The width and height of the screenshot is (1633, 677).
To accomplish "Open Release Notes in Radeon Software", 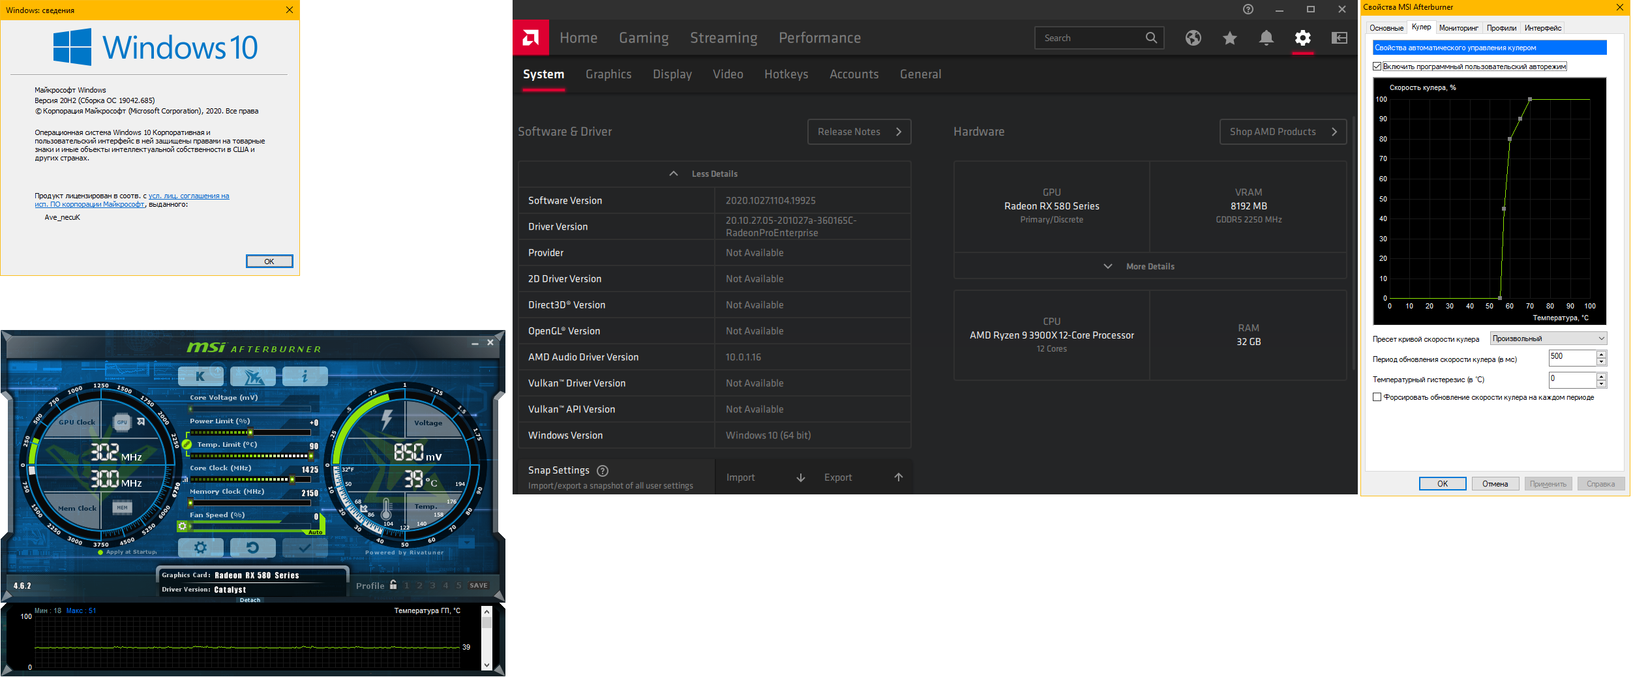I will (859, 132).
